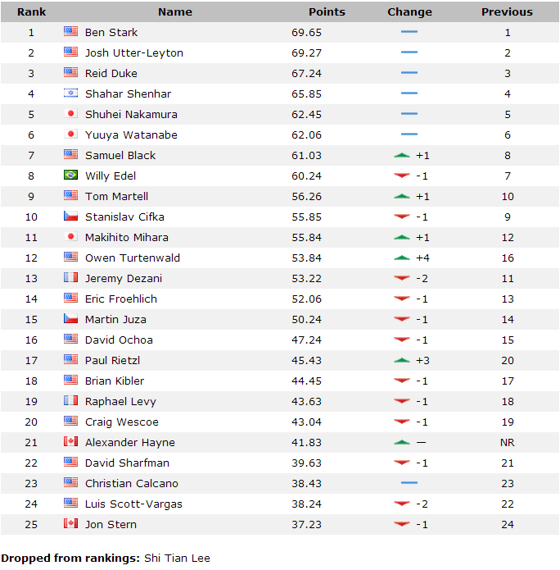Image resolution: width=560 pixels, height=570 pixels.
Task: Click the Japan flag next to Yuuya Watanabe
Action: click(70, 135)
